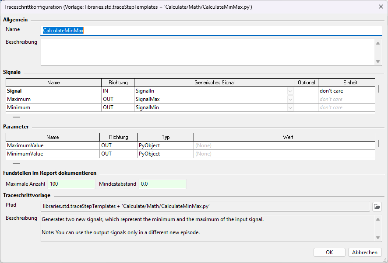388x263 pixels.
Task: Close the Traceschrittkonfiguration dialog
Action: pos(381,7)
